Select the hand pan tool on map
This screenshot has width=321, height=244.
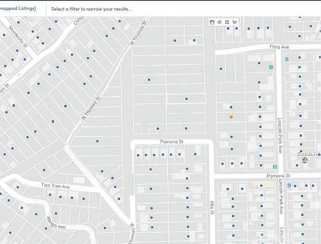tap(212, 22)
